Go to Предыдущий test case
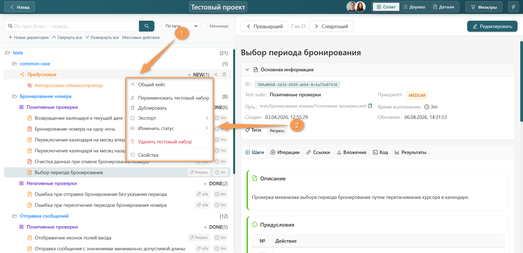The height and width of the screenshot is (253, 523). click(x=264, y=26)
